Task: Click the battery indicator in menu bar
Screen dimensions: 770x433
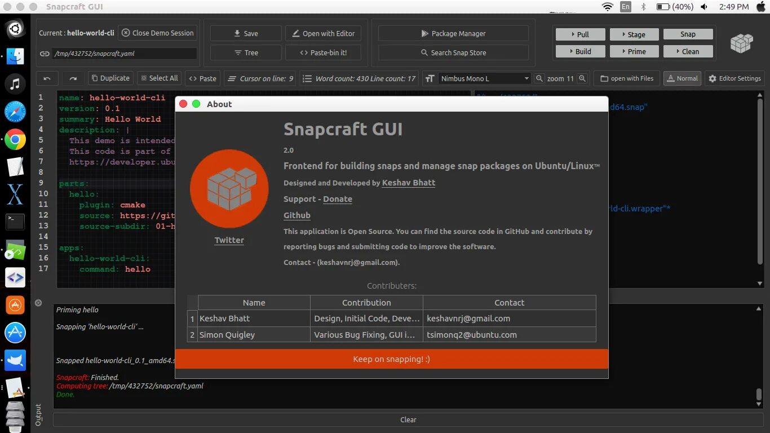Action: 675,7
